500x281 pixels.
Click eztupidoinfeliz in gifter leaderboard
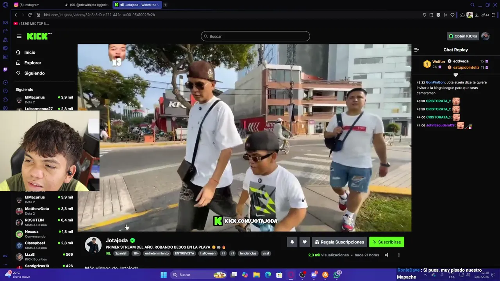pos(466,68)
